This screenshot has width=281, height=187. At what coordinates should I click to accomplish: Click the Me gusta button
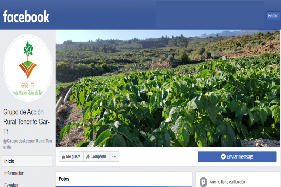[71, 156]
